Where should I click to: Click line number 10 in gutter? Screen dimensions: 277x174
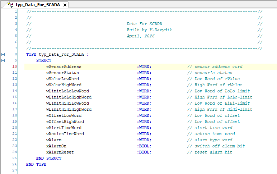pyautogui.click(x=15, y=67)
